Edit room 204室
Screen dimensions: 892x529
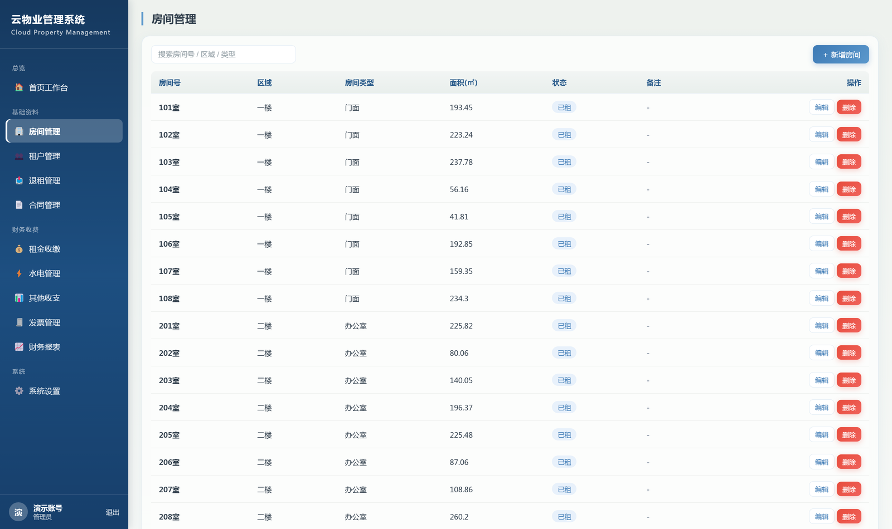pyautogui.click(x=822, y=408)
